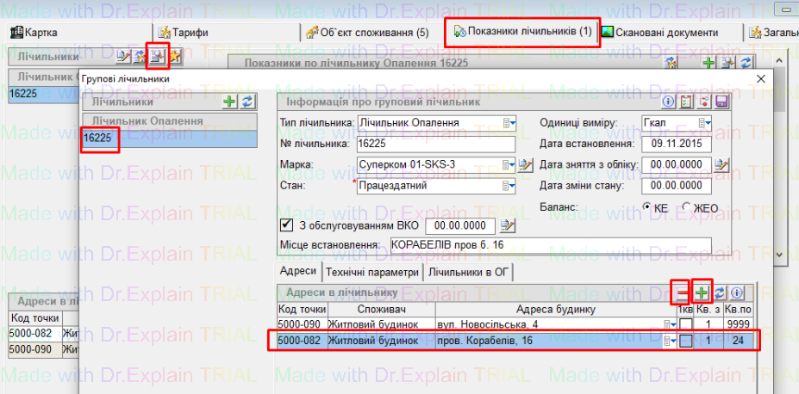Click the info icon in group meter header

[668, 102]
